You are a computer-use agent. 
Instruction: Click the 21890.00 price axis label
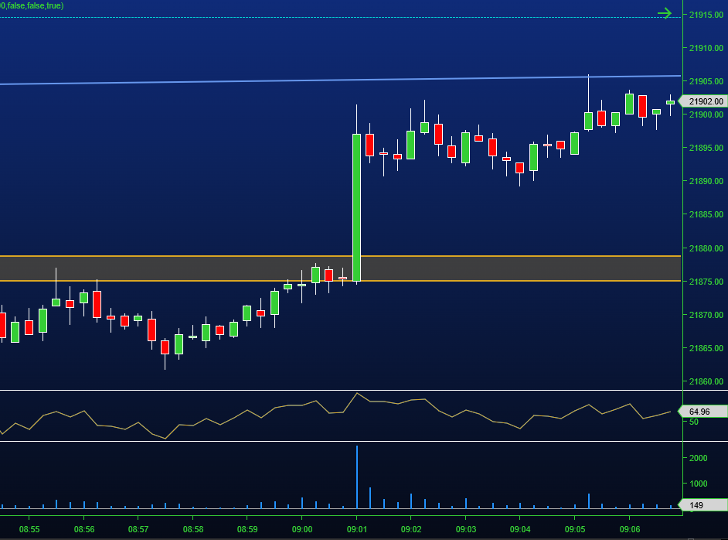pyautogui.click(x=706, y=181)
